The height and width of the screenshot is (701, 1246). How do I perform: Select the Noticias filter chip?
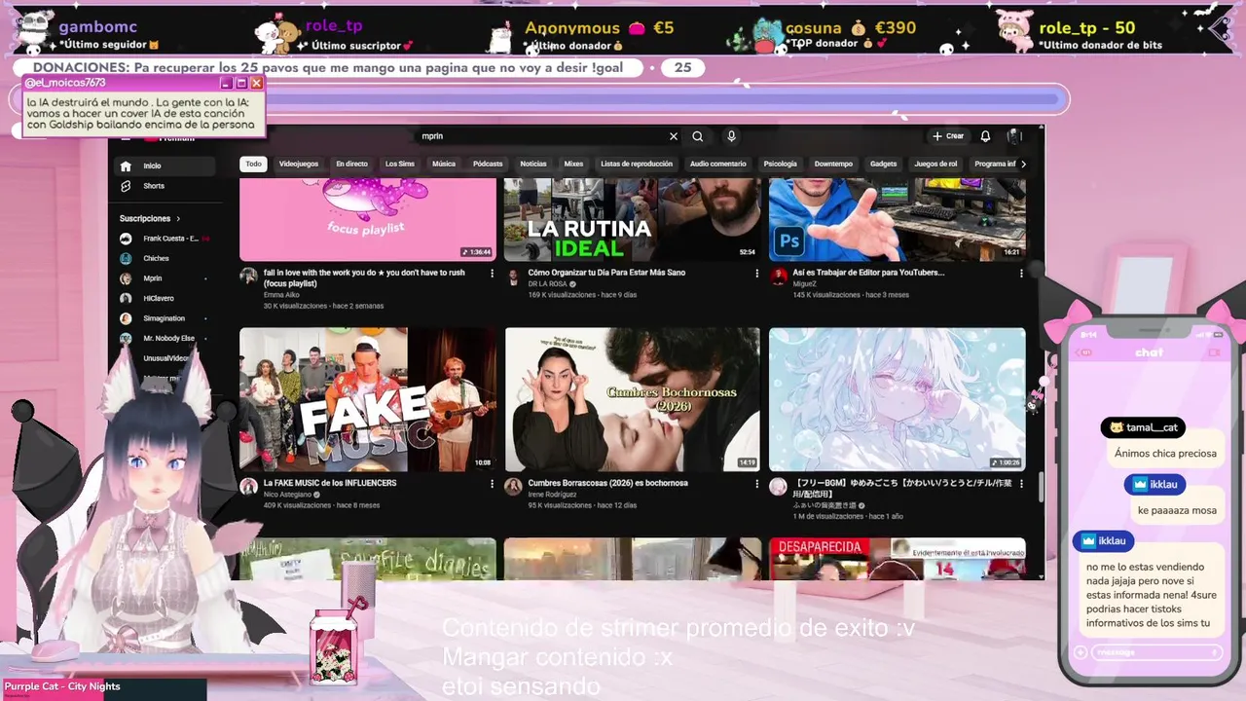[x=533, y=165]
